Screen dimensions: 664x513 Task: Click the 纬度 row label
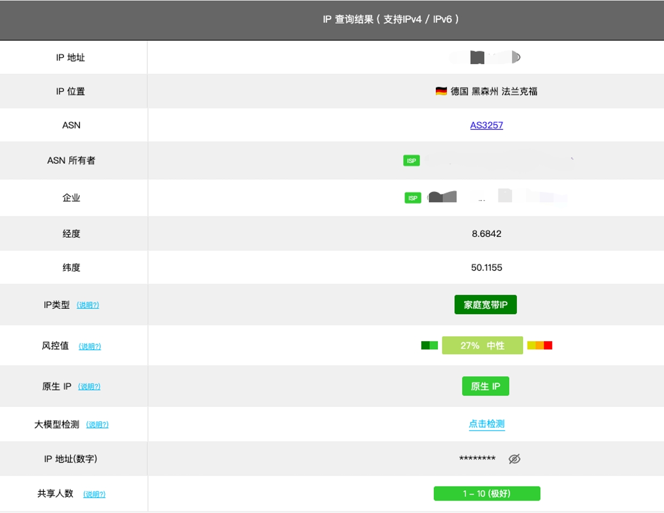click(x=71, y=268)
